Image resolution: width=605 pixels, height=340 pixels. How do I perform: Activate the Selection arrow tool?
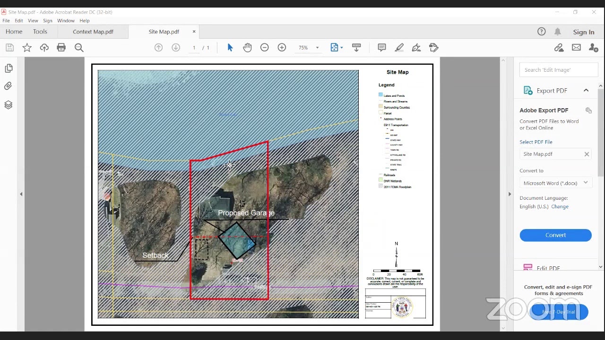(230, 47)
